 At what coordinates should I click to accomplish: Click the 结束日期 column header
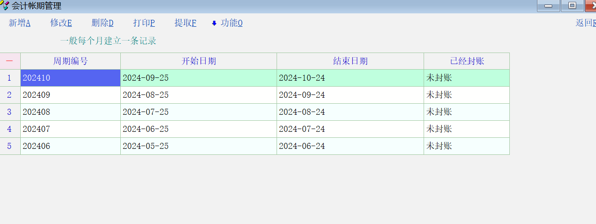350,61
